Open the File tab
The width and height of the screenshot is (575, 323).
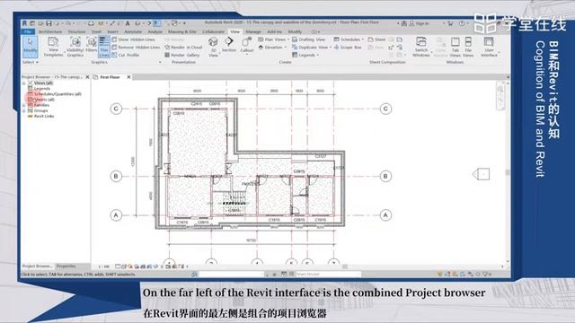coord(28,32)
